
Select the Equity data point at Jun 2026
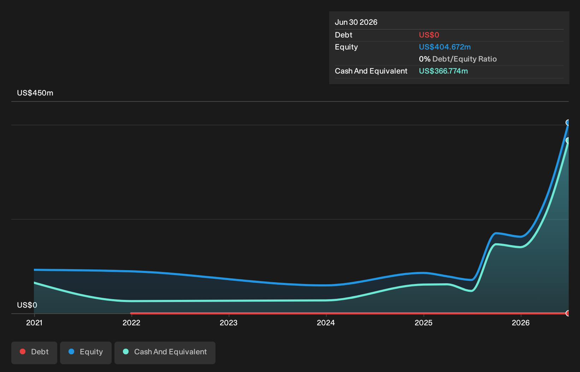pos(568,123)
